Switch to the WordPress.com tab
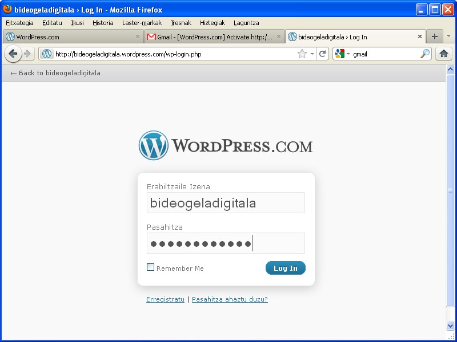Viewport: 457px width, 342px height. tap(73, 36)
